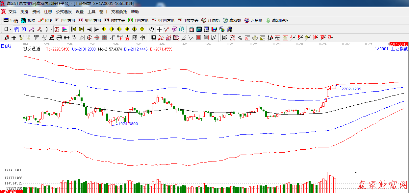Screen dimensions: 409x193
Task: Open the 江恩轮 (Gann wheel) tool
Action: pyautogui.click(x=210, y=20)
